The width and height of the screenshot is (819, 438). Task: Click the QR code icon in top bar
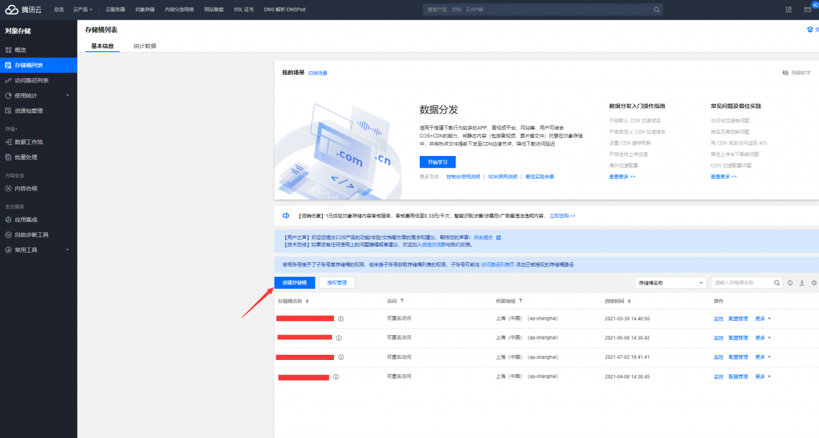(x=788, y=10)
